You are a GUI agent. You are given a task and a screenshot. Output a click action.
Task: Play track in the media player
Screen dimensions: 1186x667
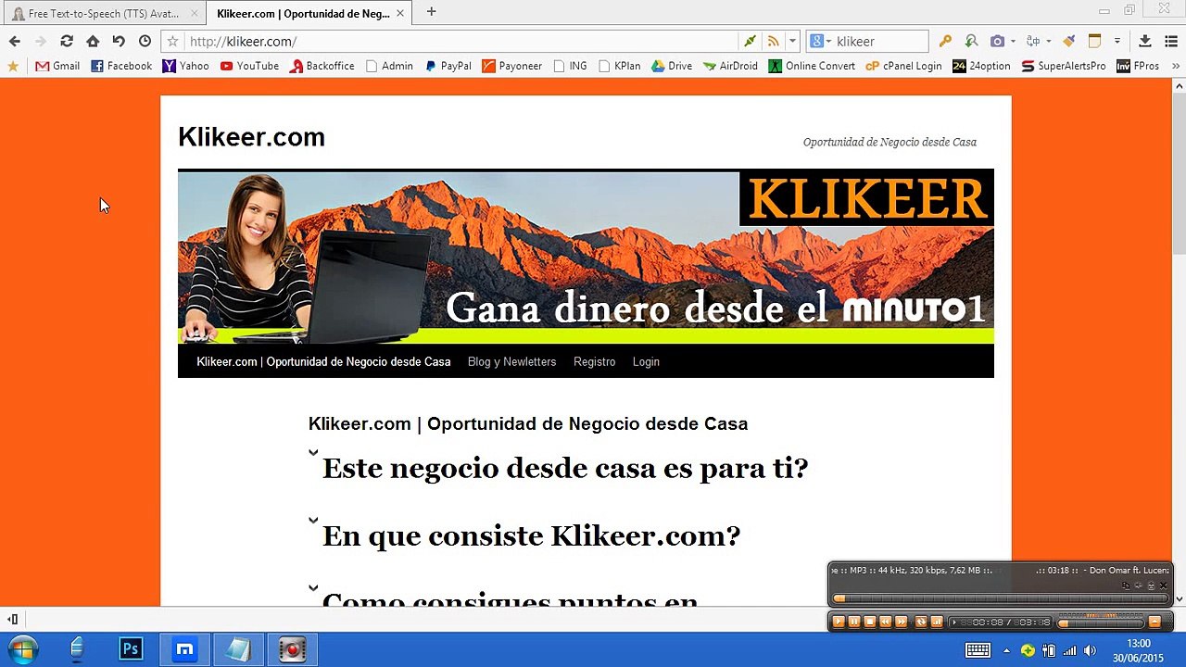click(x=838, y=622)
